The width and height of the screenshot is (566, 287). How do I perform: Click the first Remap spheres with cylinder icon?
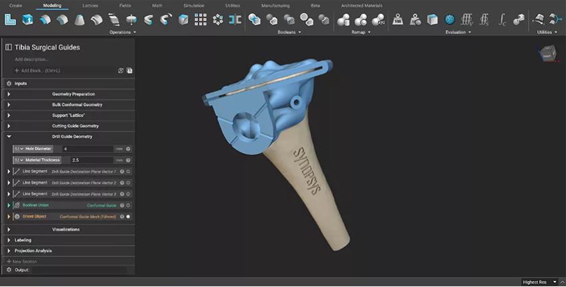pyautogui.click(x=343, y=19)
